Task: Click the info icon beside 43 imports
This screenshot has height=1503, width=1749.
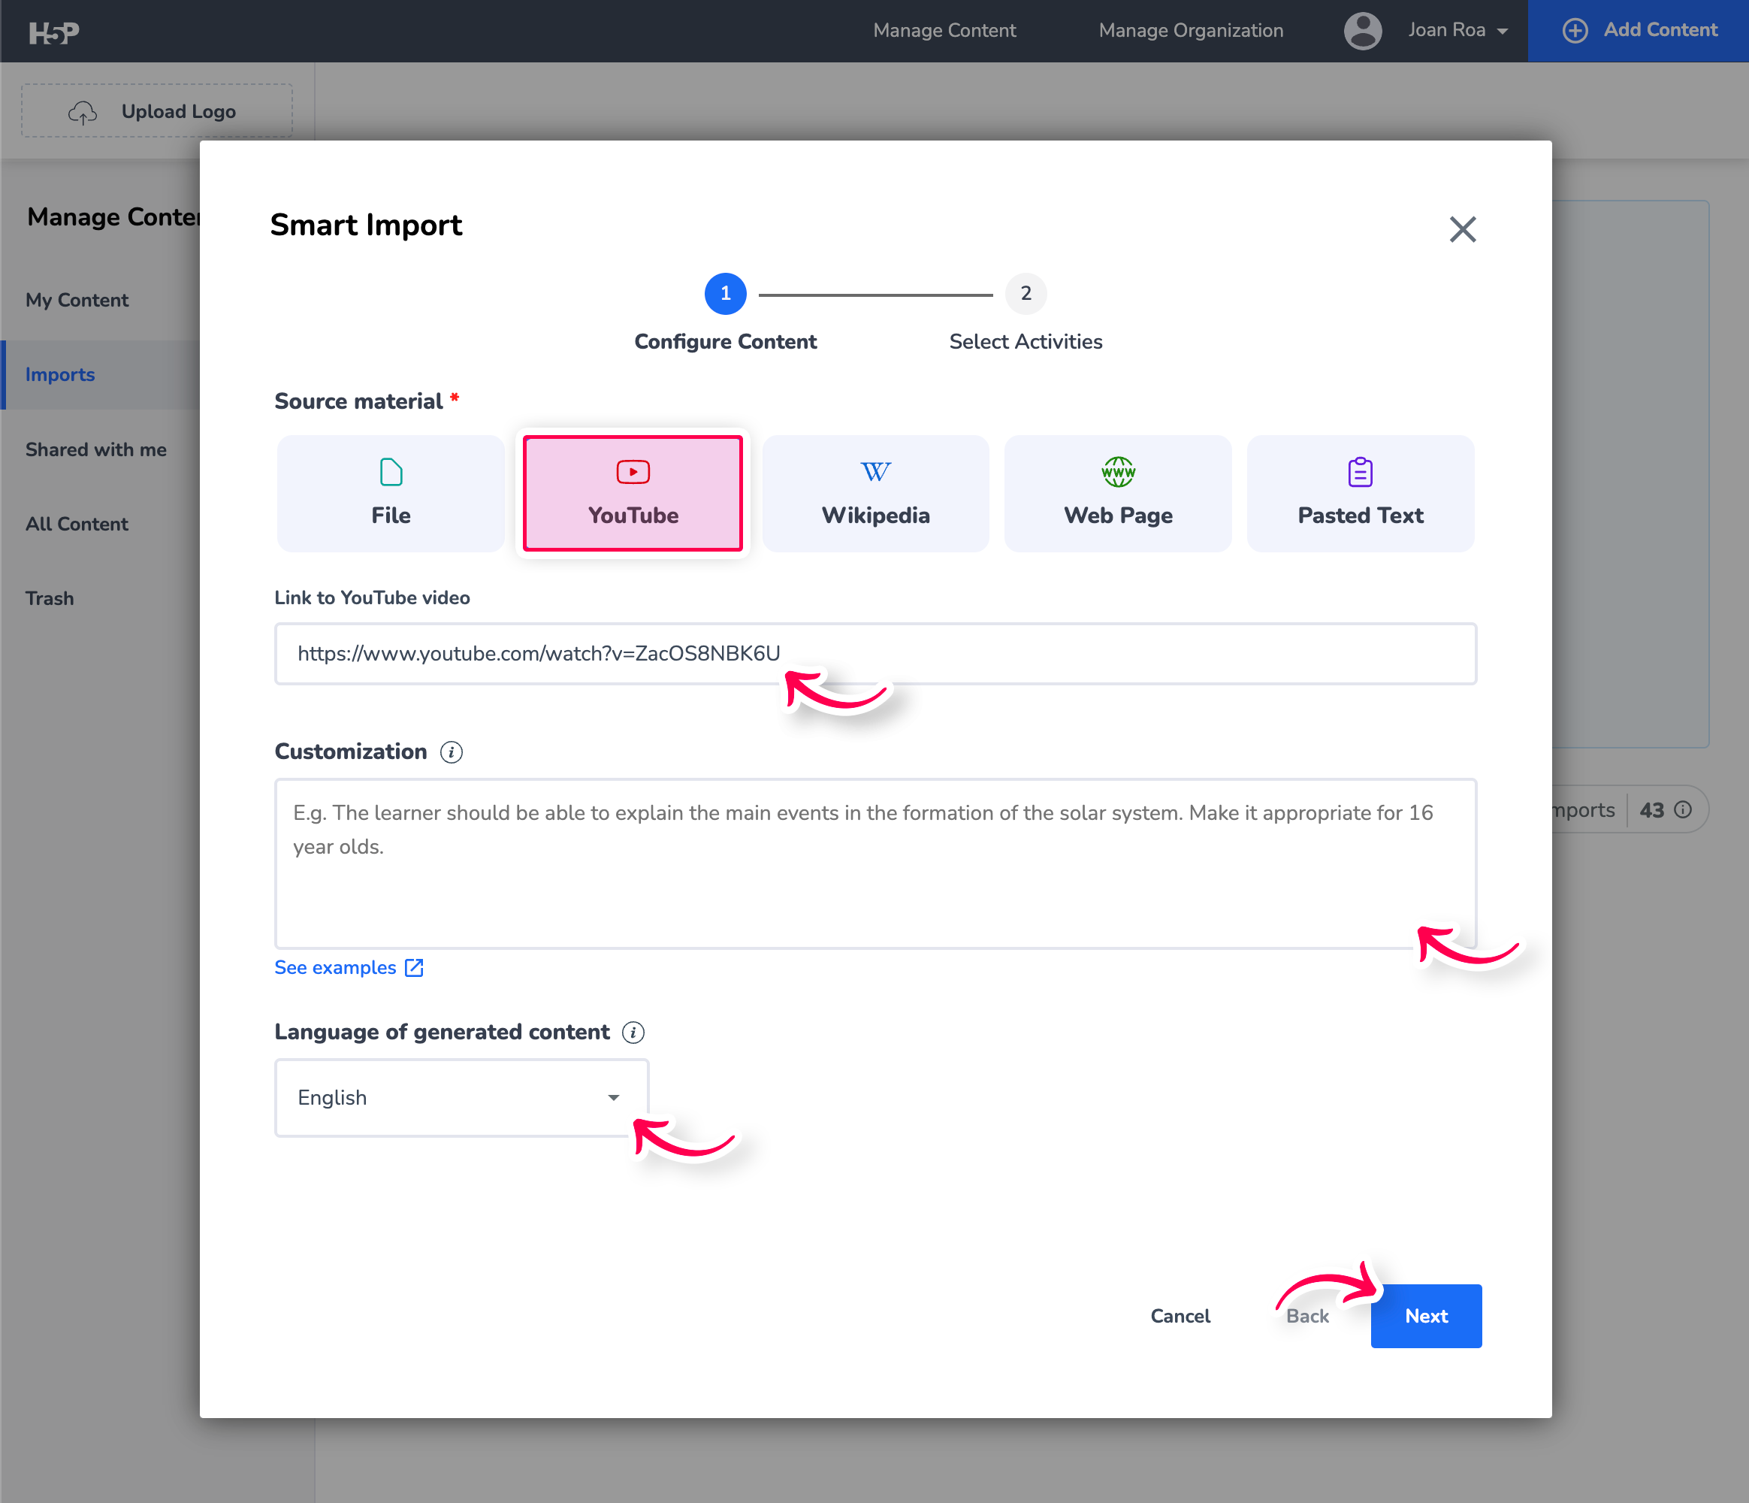Action: [1683, 810]
